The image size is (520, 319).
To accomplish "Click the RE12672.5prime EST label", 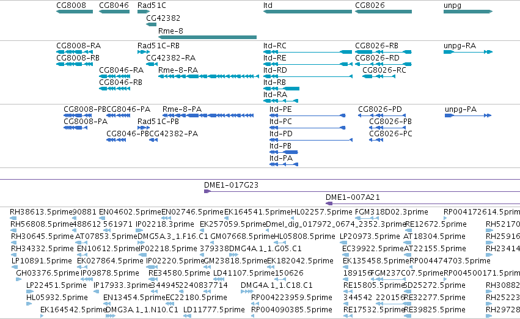I will pyautogui.click(x=436, y=224).
